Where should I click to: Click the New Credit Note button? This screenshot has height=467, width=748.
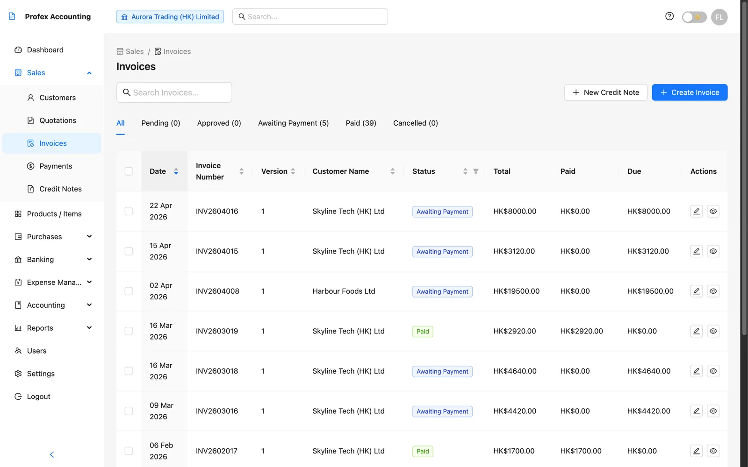606,92
